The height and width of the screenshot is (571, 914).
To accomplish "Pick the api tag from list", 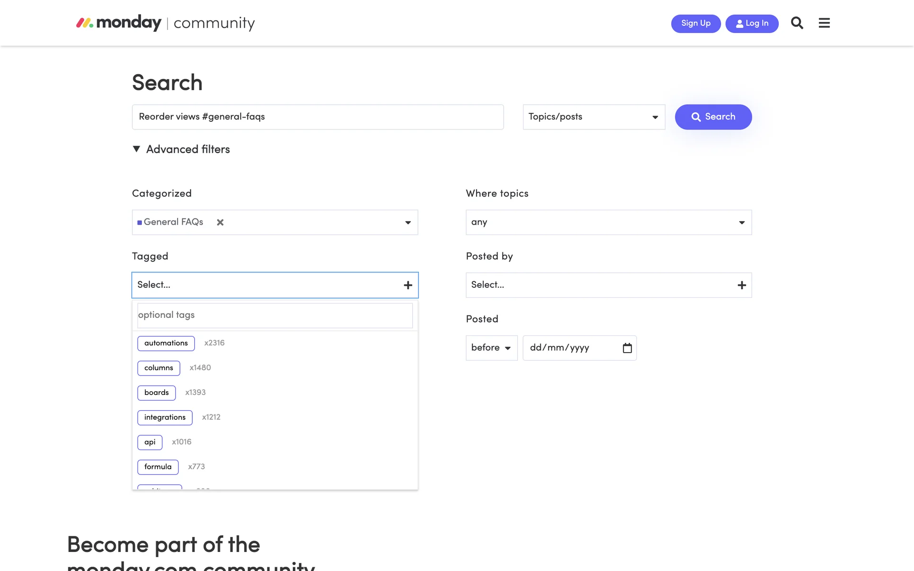I will click(x=149, y=442).
